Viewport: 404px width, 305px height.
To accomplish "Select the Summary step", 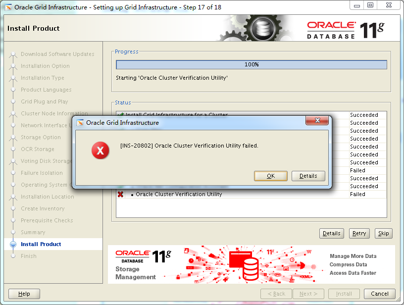I will [x=33, y=232].
